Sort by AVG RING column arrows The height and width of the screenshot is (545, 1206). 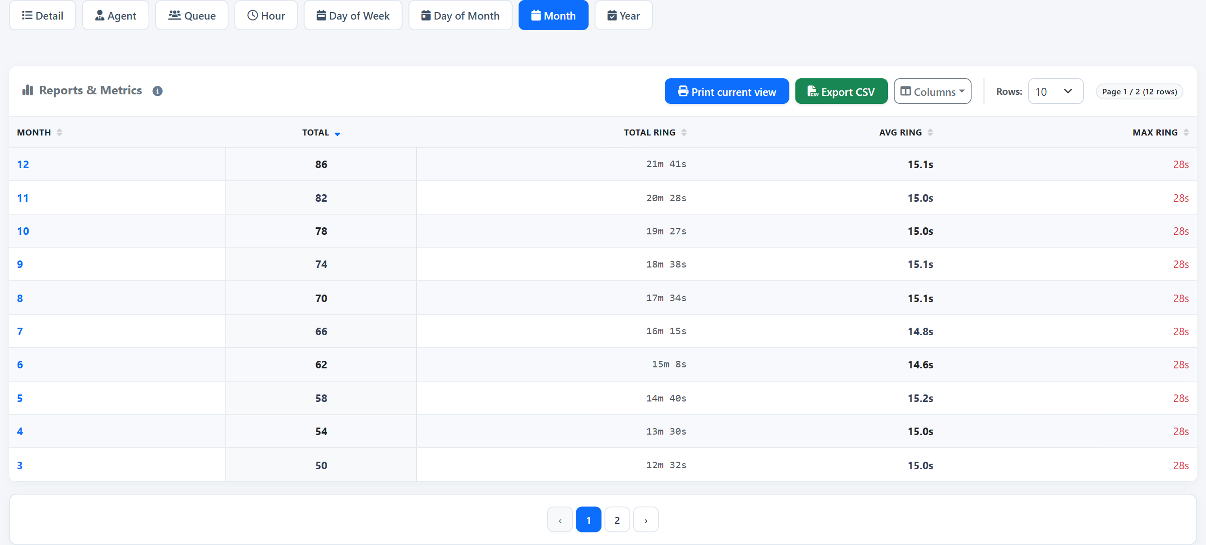pyautogui.click(x=930, y=132)
